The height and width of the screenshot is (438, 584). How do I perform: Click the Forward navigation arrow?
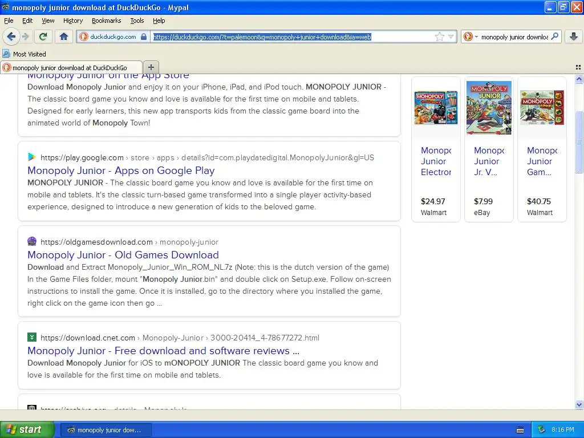25,36
